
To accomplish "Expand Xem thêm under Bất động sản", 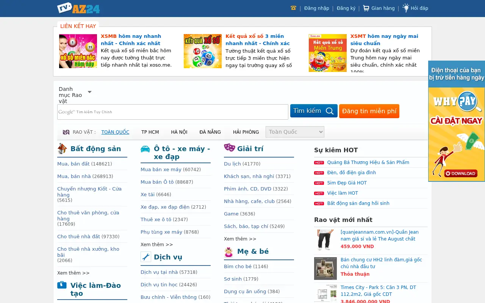I will coord(74,273).
